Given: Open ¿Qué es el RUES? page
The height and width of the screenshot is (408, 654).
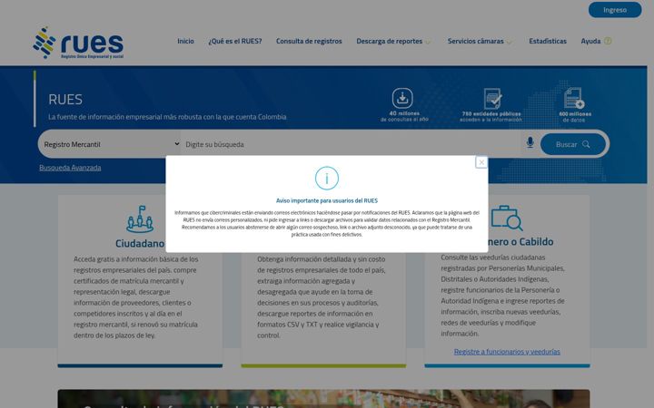Looking at the screenshot, I should coord(235,41).
